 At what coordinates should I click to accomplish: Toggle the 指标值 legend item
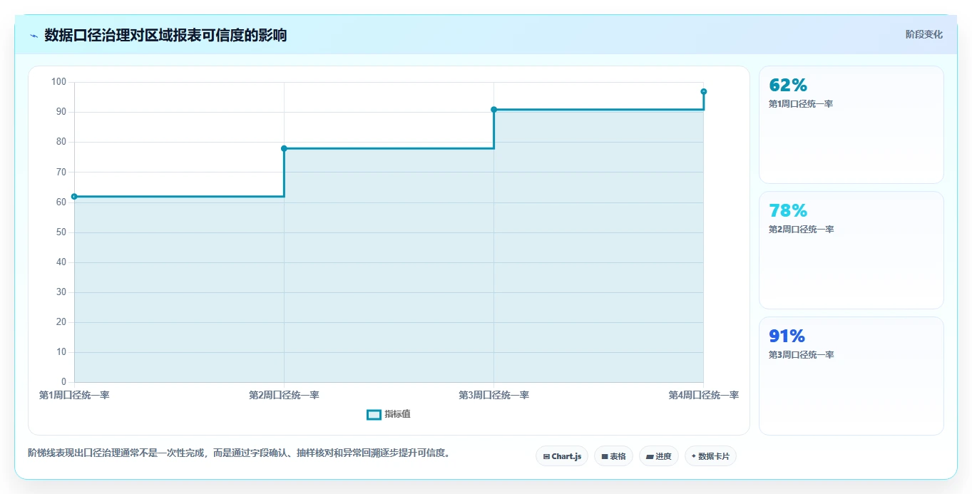click(x=389, y=414)
